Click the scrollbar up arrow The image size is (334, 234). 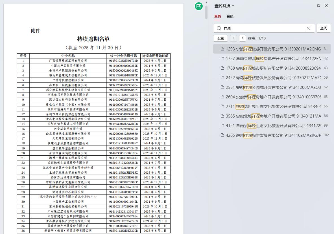click(x=206, y=2)
